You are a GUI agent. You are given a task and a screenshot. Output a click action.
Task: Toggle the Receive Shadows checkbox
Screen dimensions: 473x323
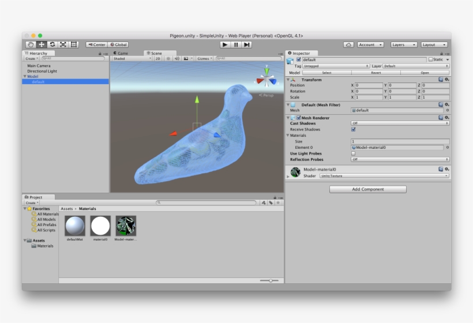pos(354,129)
